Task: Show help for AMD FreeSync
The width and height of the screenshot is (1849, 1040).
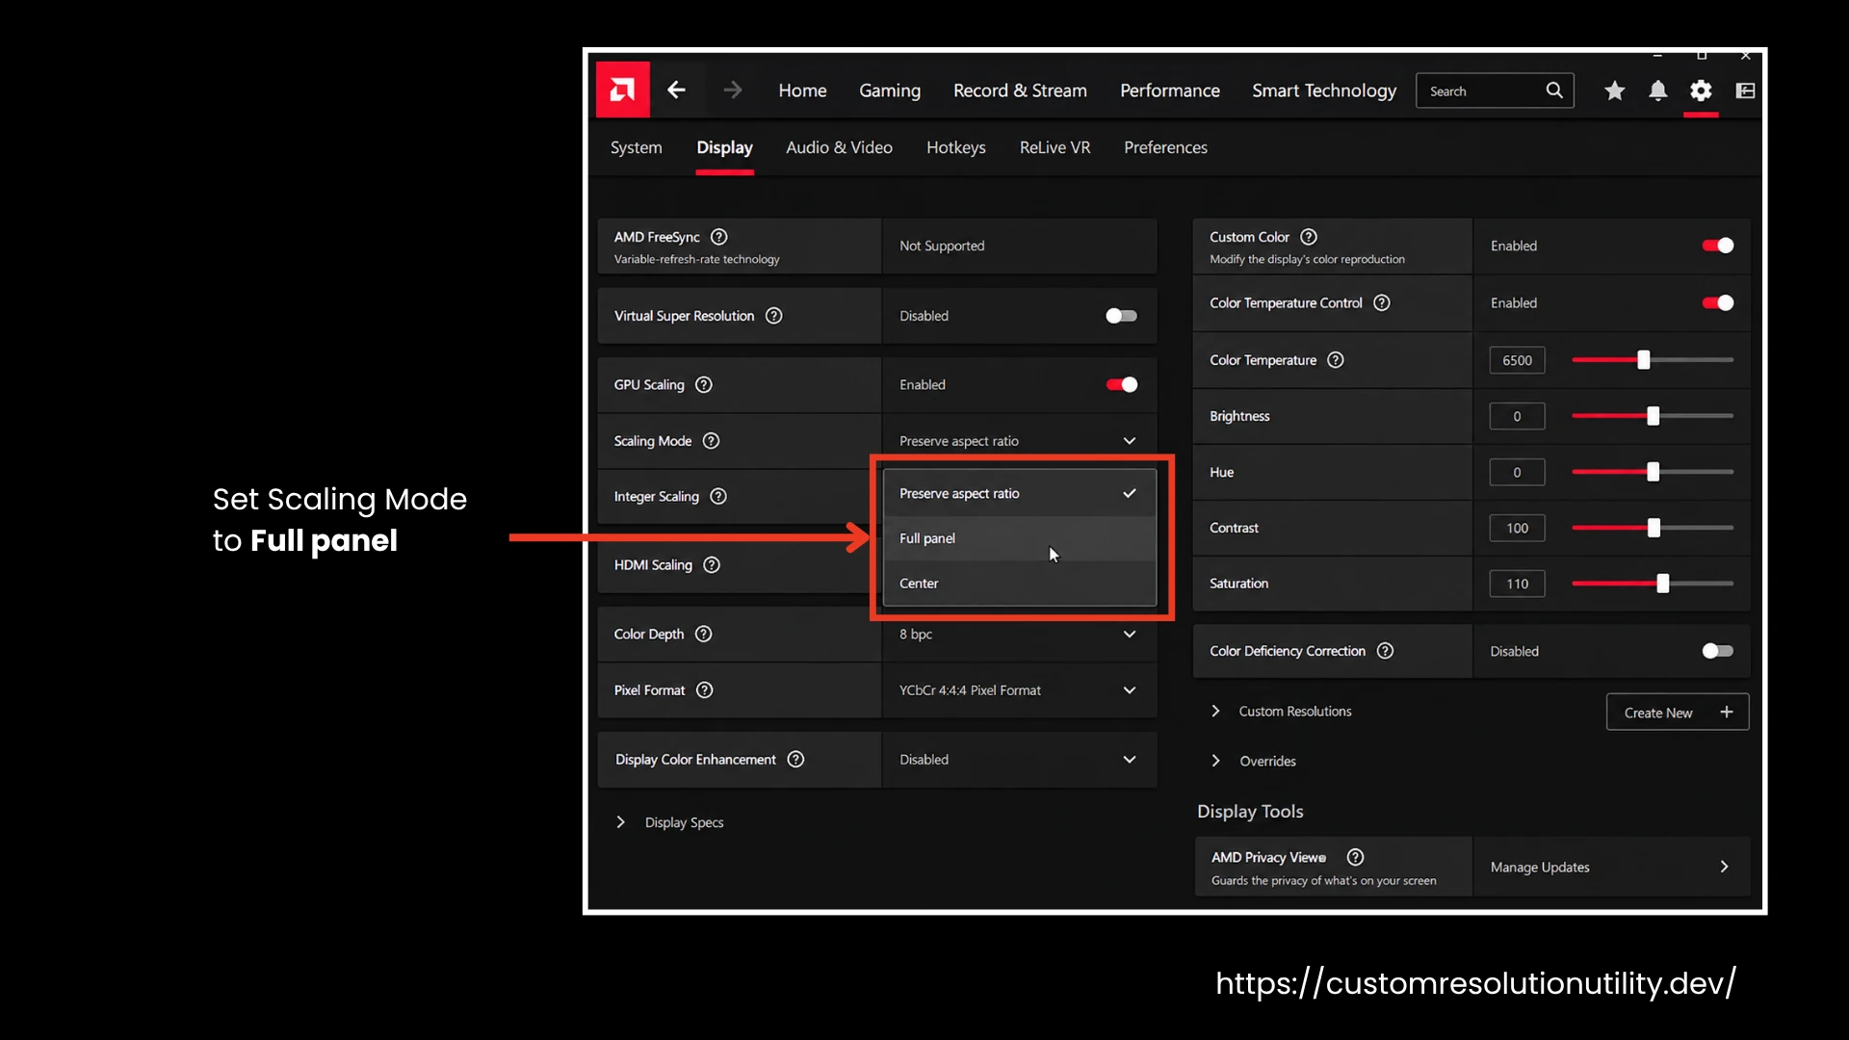Action: coord(718,237)
